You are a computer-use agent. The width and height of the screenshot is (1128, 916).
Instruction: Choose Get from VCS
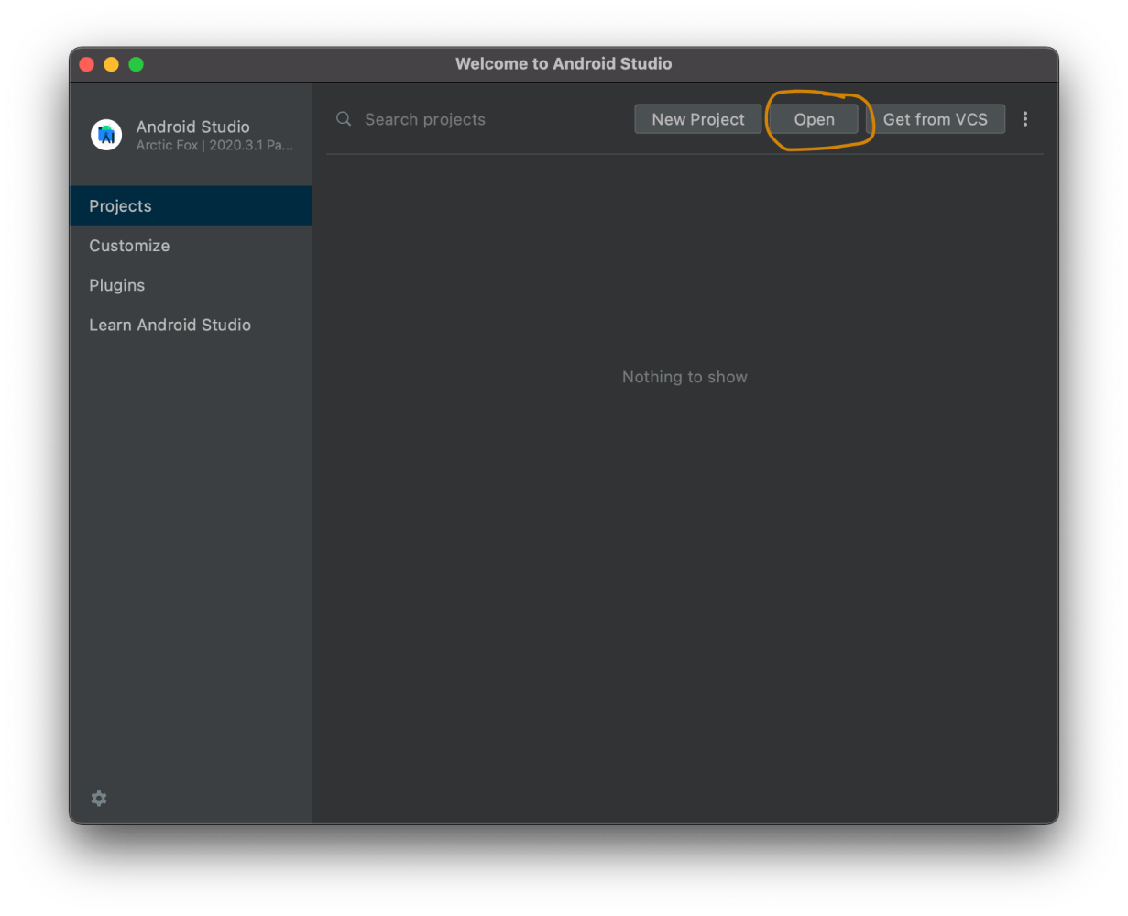(x=935, y=119)
